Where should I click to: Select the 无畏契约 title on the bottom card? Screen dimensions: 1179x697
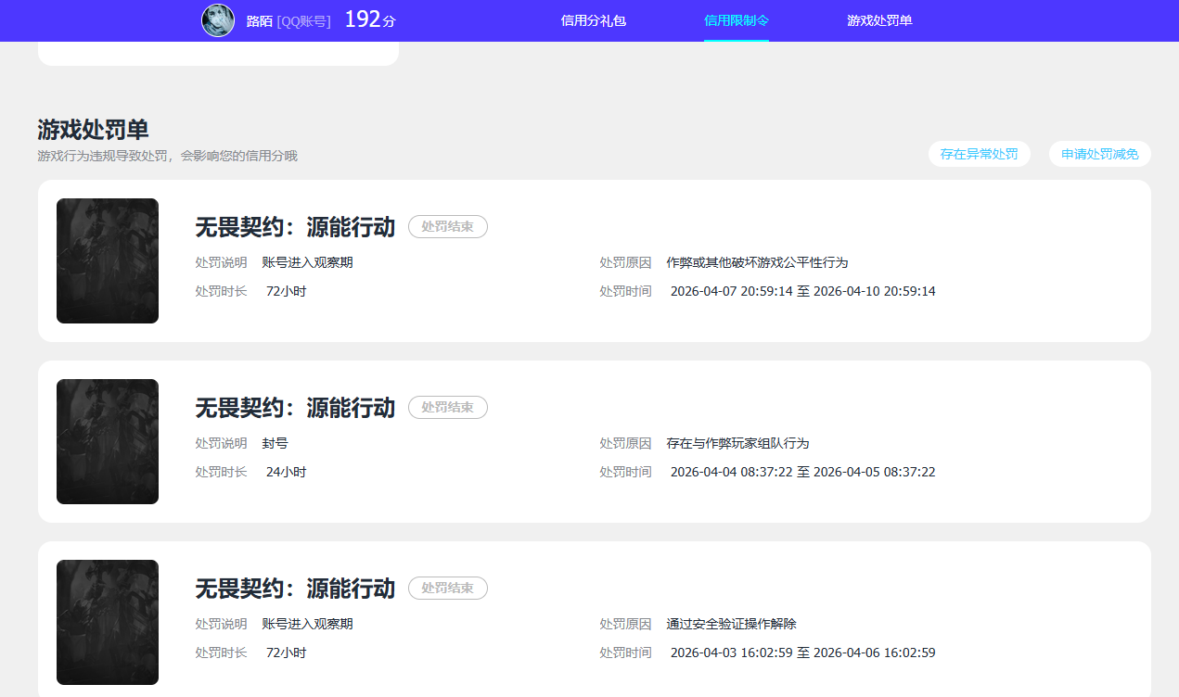tap(295, 589)
